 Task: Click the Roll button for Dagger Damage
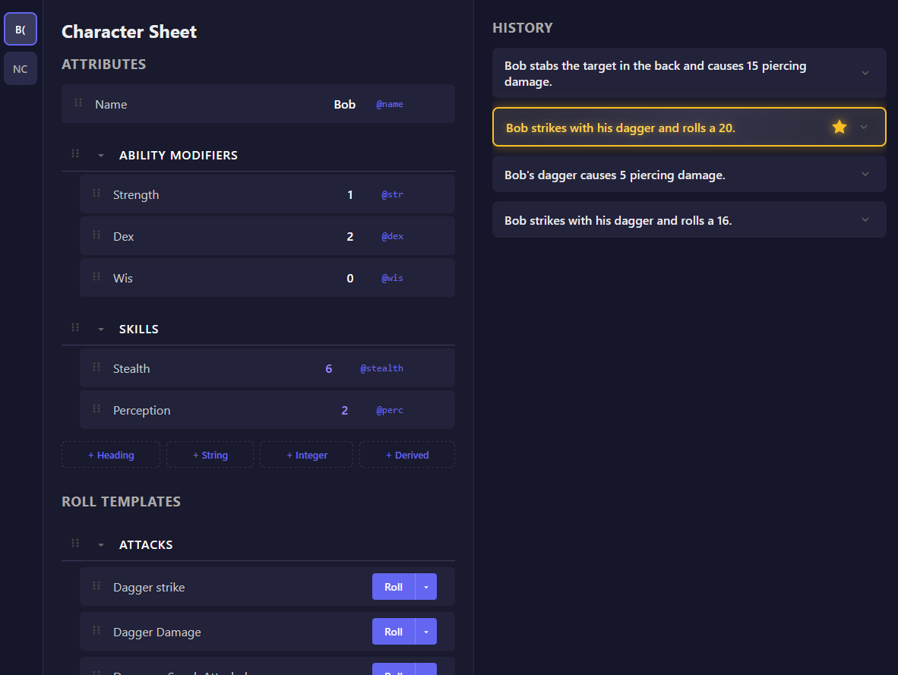pyautogui.click(x=393, y=631)
